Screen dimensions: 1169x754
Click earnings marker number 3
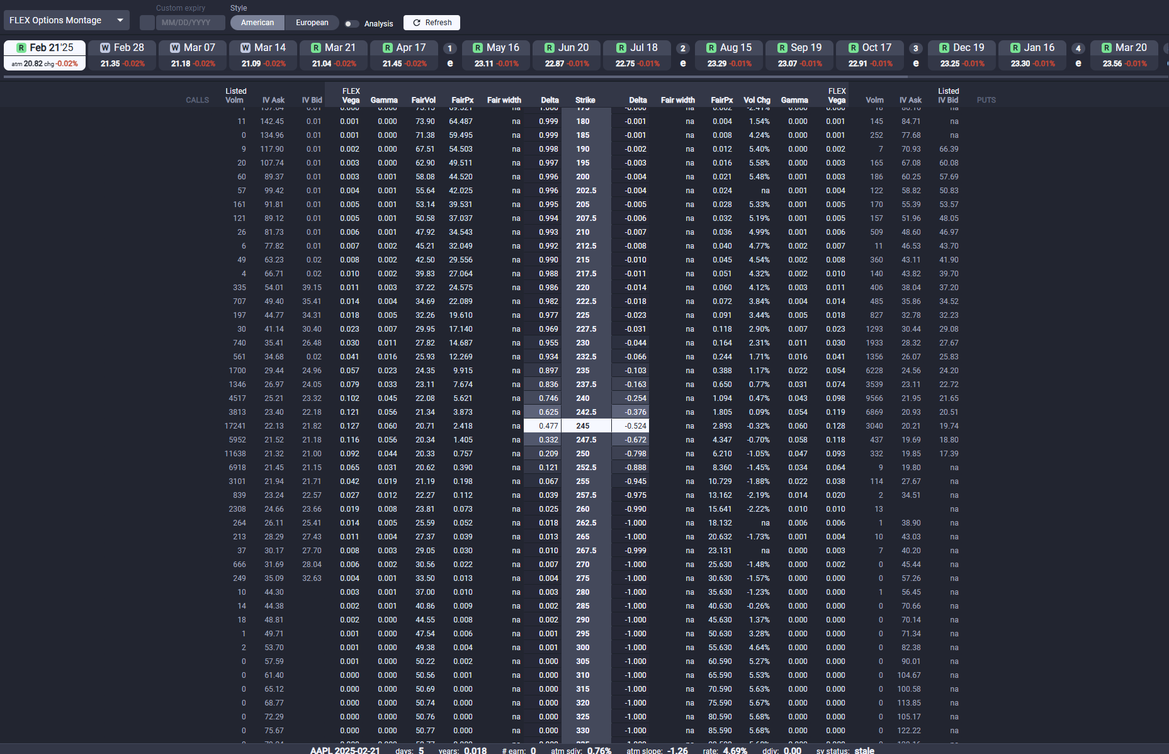[x=916, y=48]
